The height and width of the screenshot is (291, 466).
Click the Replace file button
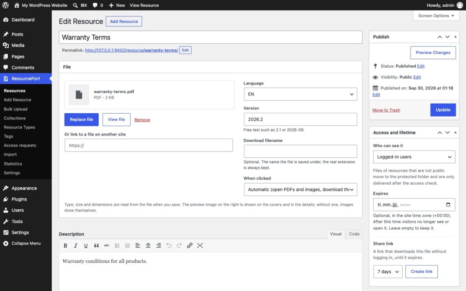pos(81,120)
